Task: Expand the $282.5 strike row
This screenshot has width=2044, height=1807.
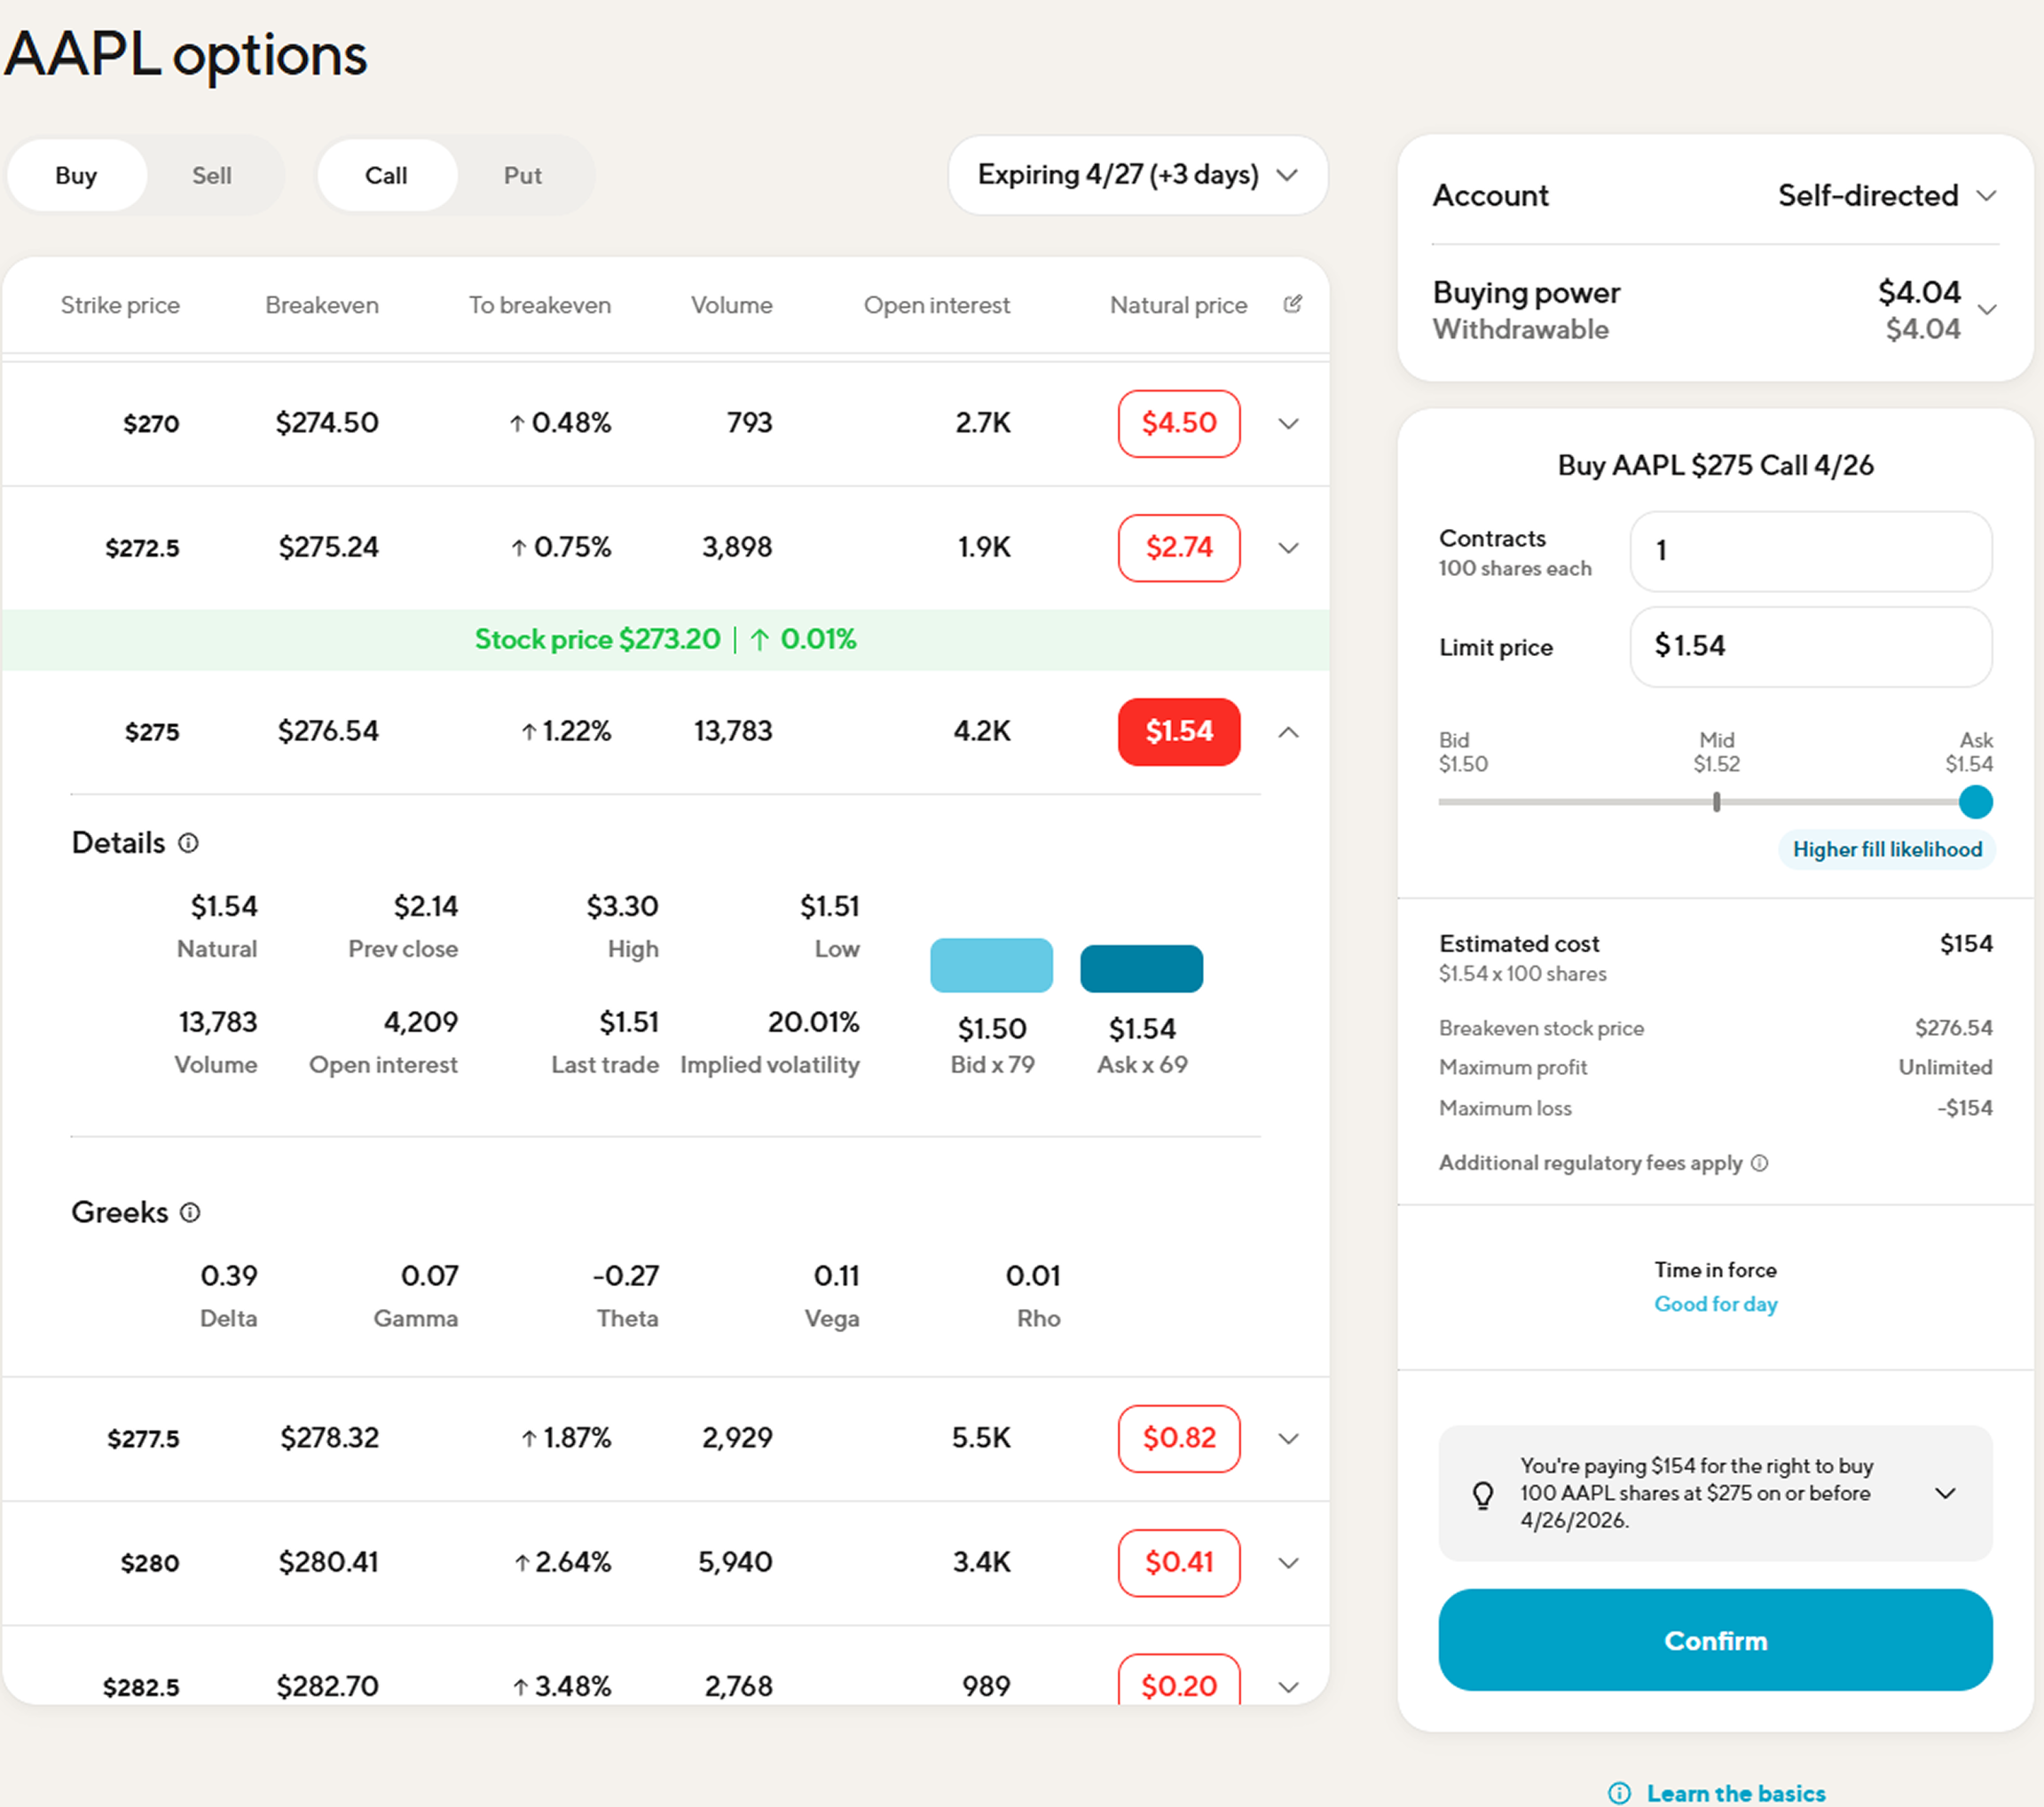Action: [x=1289, y=1686]
